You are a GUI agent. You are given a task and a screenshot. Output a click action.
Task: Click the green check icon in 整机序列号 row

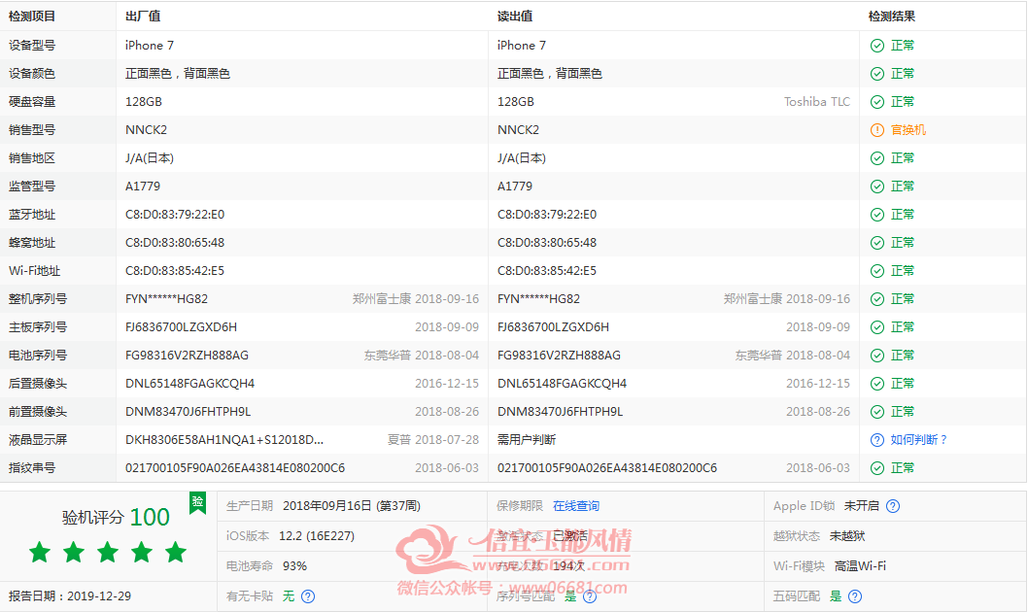(876, 299)
